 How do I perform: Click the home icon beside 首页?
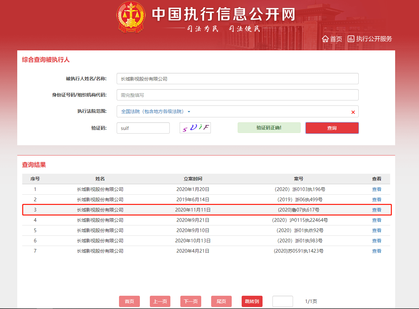point(325,38)
